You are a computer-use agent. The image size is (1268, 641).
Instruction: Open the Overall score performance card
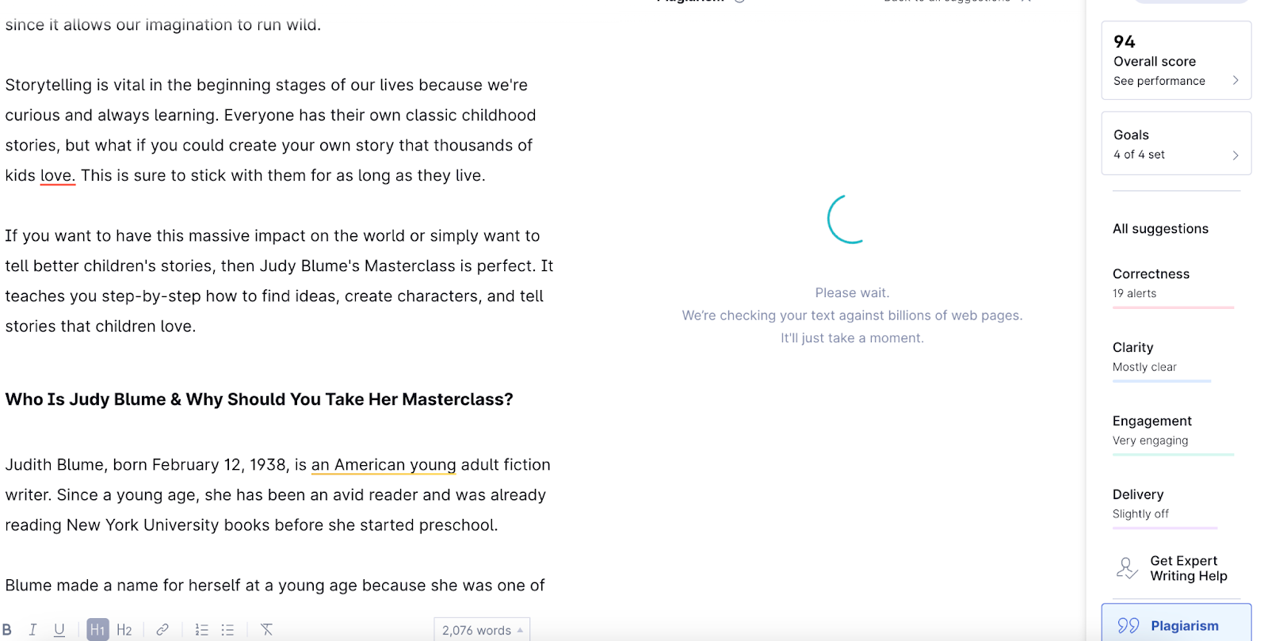[1176, 60]
